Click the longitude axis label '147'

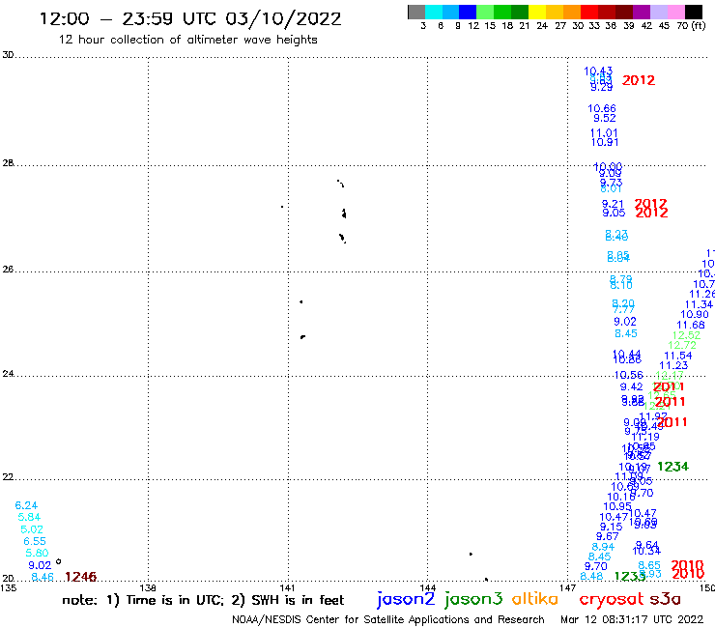567,587
